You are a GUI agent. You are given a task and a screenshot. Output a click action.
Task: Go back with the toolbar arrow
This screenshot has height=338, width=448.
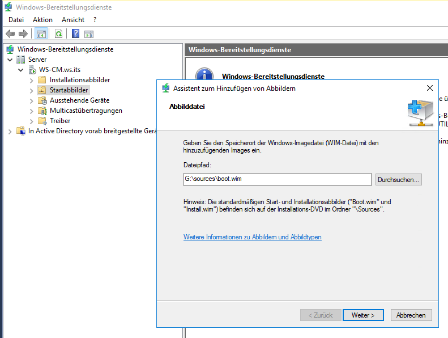[10, 34]
